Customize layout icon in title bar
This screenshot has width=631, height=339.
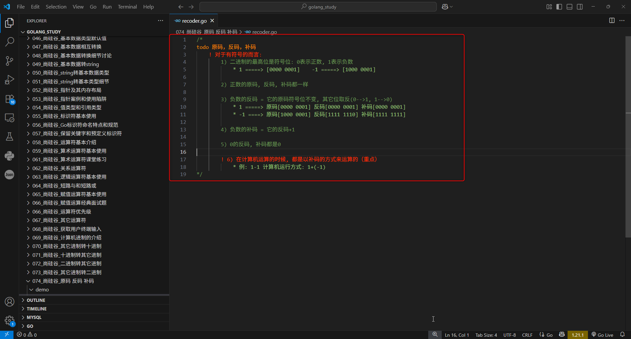[549, 7]
